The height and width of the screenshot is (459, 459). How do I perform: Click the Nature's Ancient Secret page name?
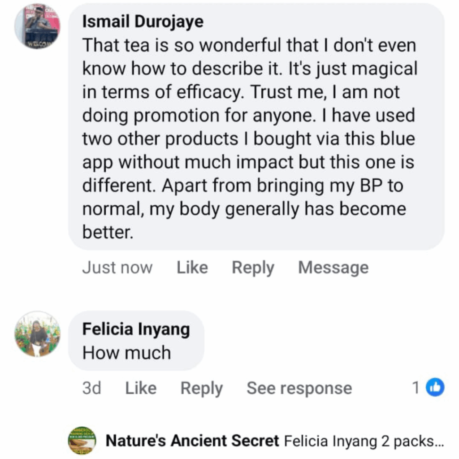[192, 441]
